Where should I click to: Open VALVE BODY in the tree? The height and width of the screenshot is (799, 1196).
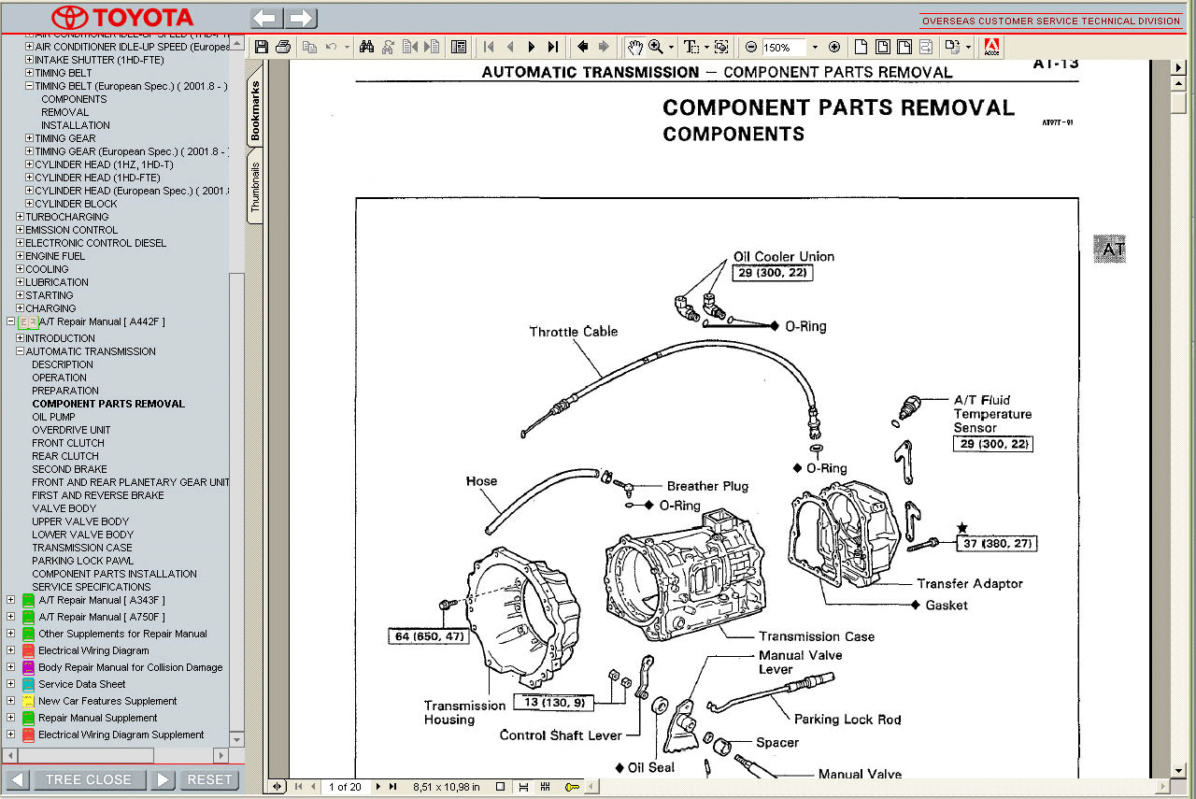click(64, 508)
